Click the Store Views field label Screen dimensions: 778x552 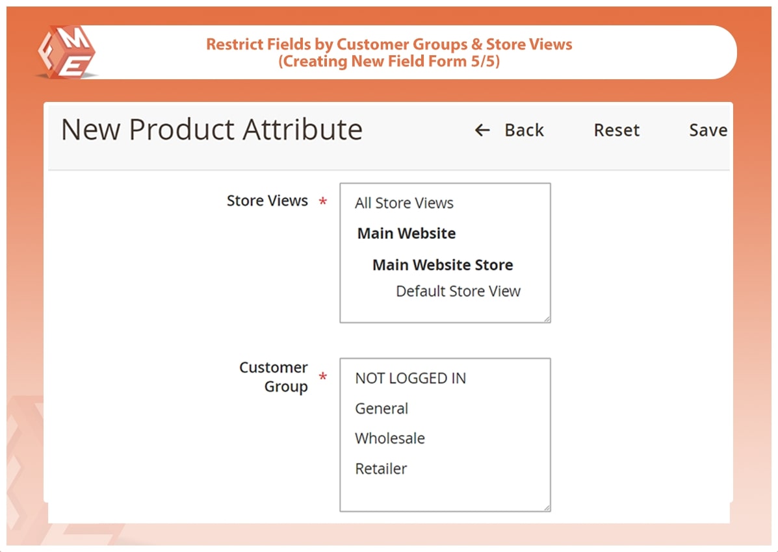(x=267, y=201)
